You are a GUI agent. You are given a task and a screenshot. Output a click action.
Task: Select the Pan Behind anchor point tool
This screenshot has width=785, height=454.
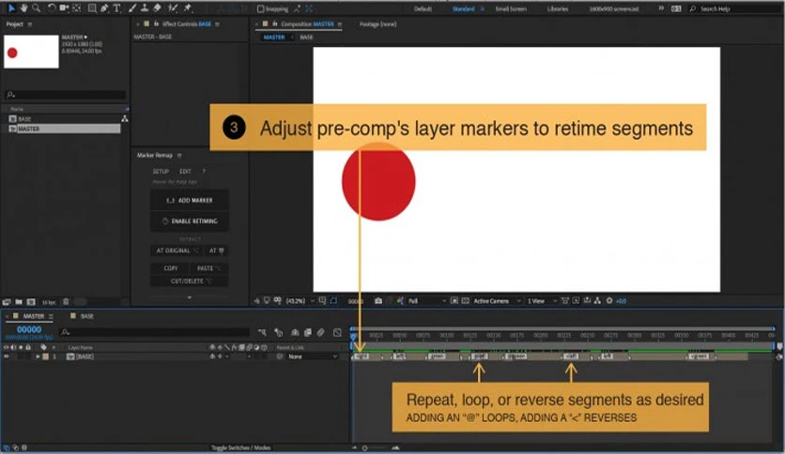77,8
